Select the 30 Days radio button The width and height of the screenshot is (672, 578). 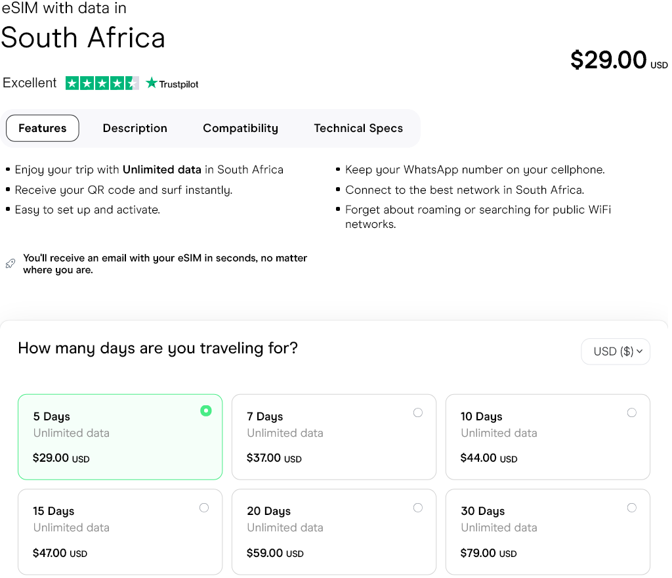pyautogui.click(x=631, y=508)
